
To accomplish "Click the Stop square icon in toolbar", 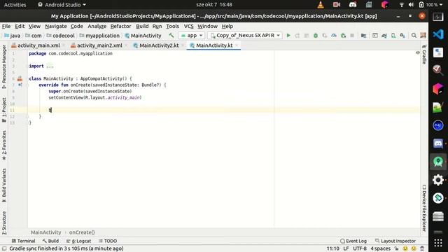I will tap(352, 36).
